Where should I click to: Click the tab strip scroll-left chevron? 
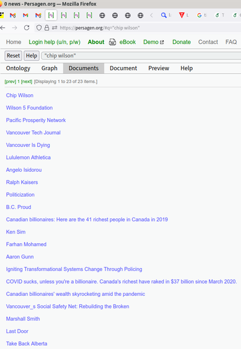coord(152,15)
